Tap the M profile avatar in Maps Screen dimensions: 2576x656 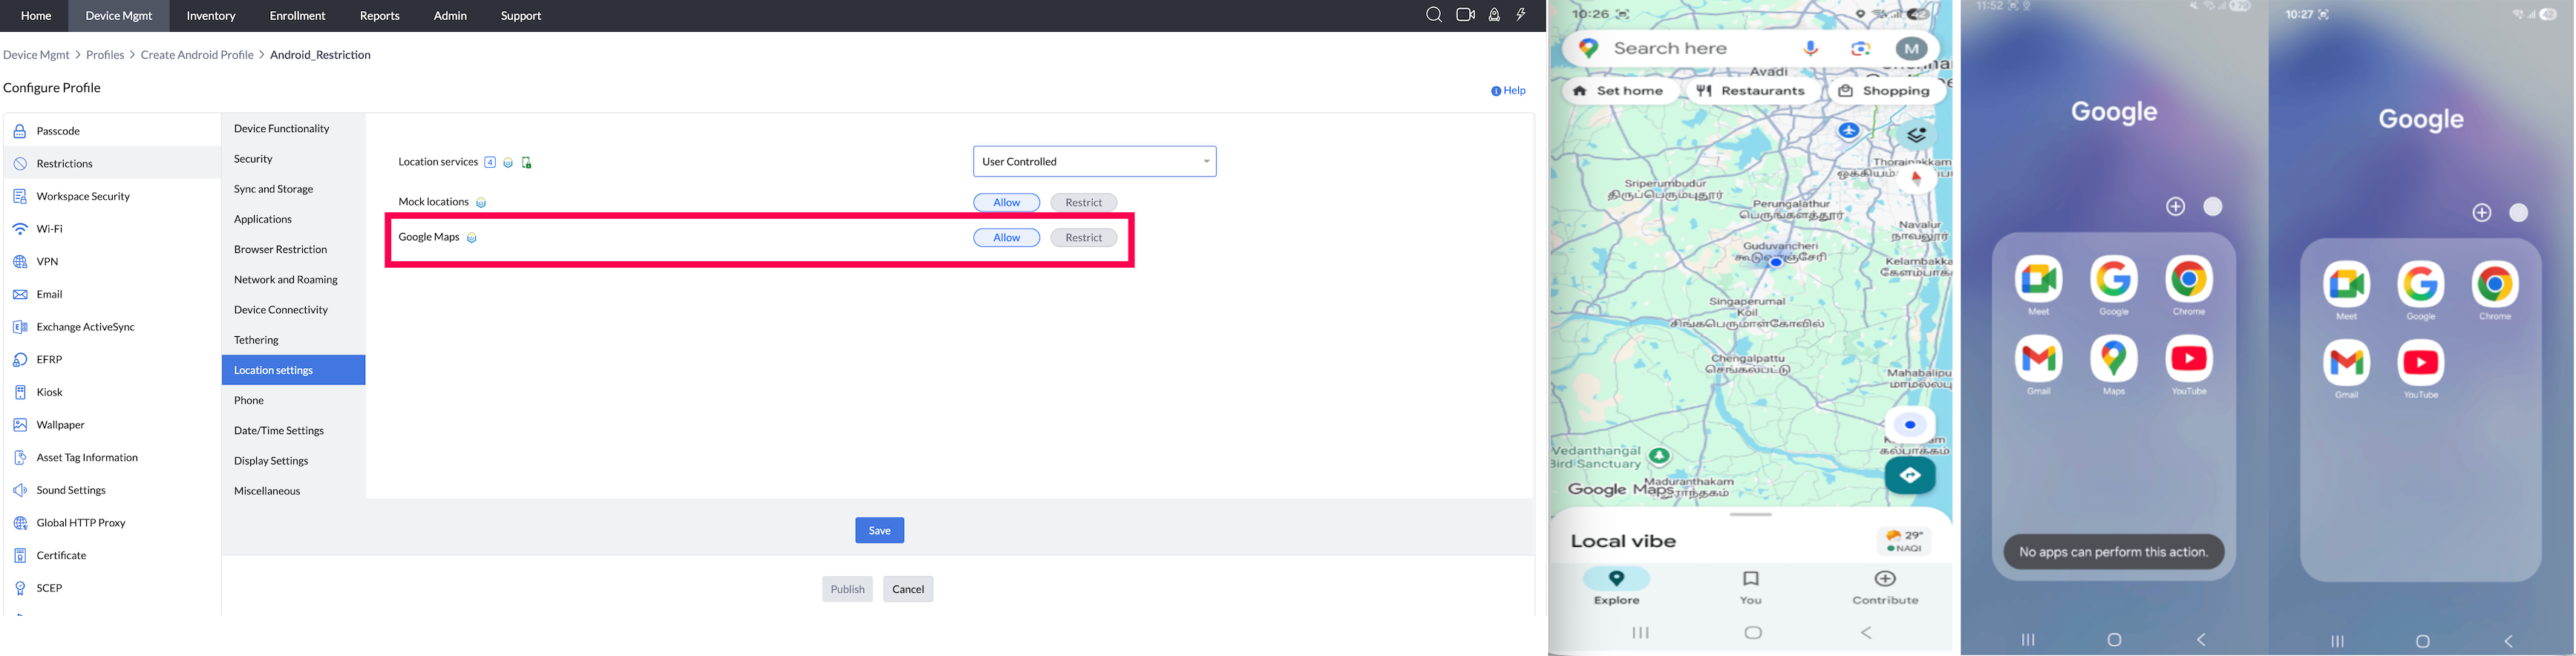tap(1912, 48)
